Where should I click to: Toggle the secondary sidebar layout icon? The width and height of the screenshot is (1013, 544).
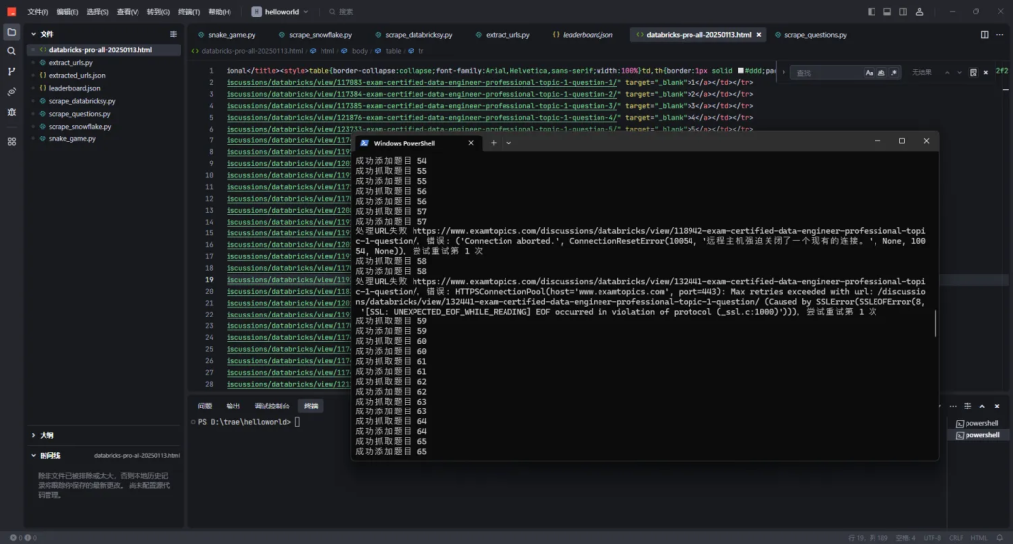pyautogui.click(x=903, y=12)
